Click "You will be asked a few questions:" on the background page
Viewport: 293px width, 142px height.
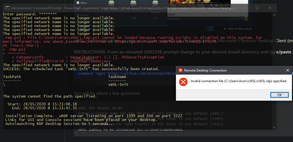click(x=107, y=93)
